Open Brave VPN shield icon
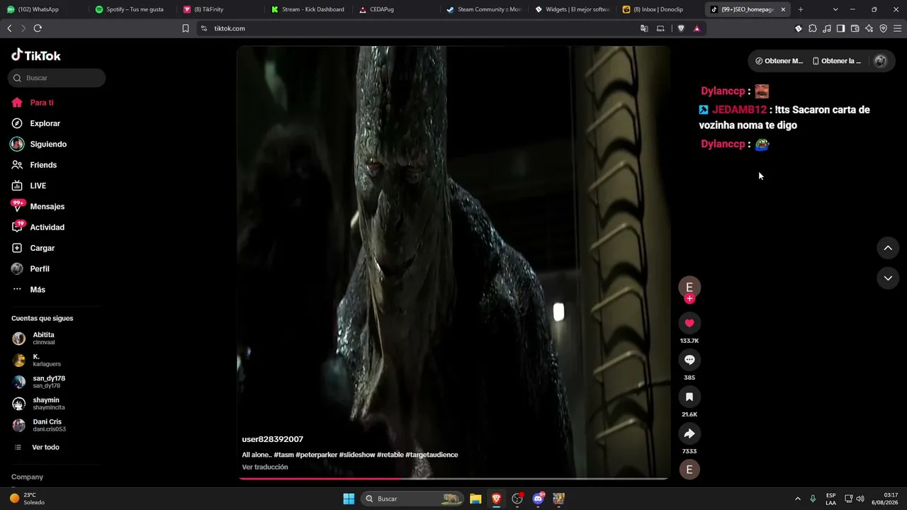 884,28
